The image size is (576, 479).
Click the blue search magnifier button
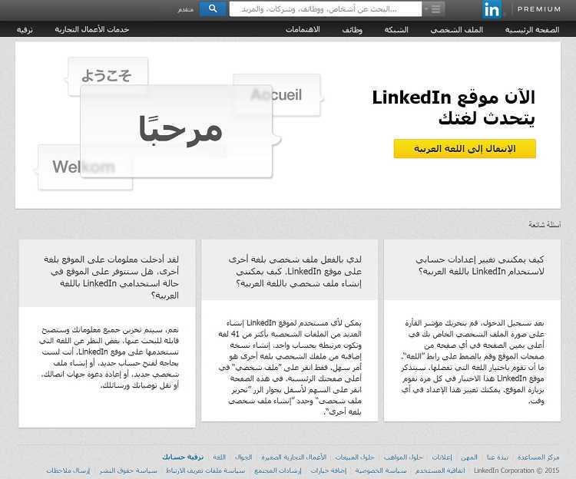pos(213,8)
